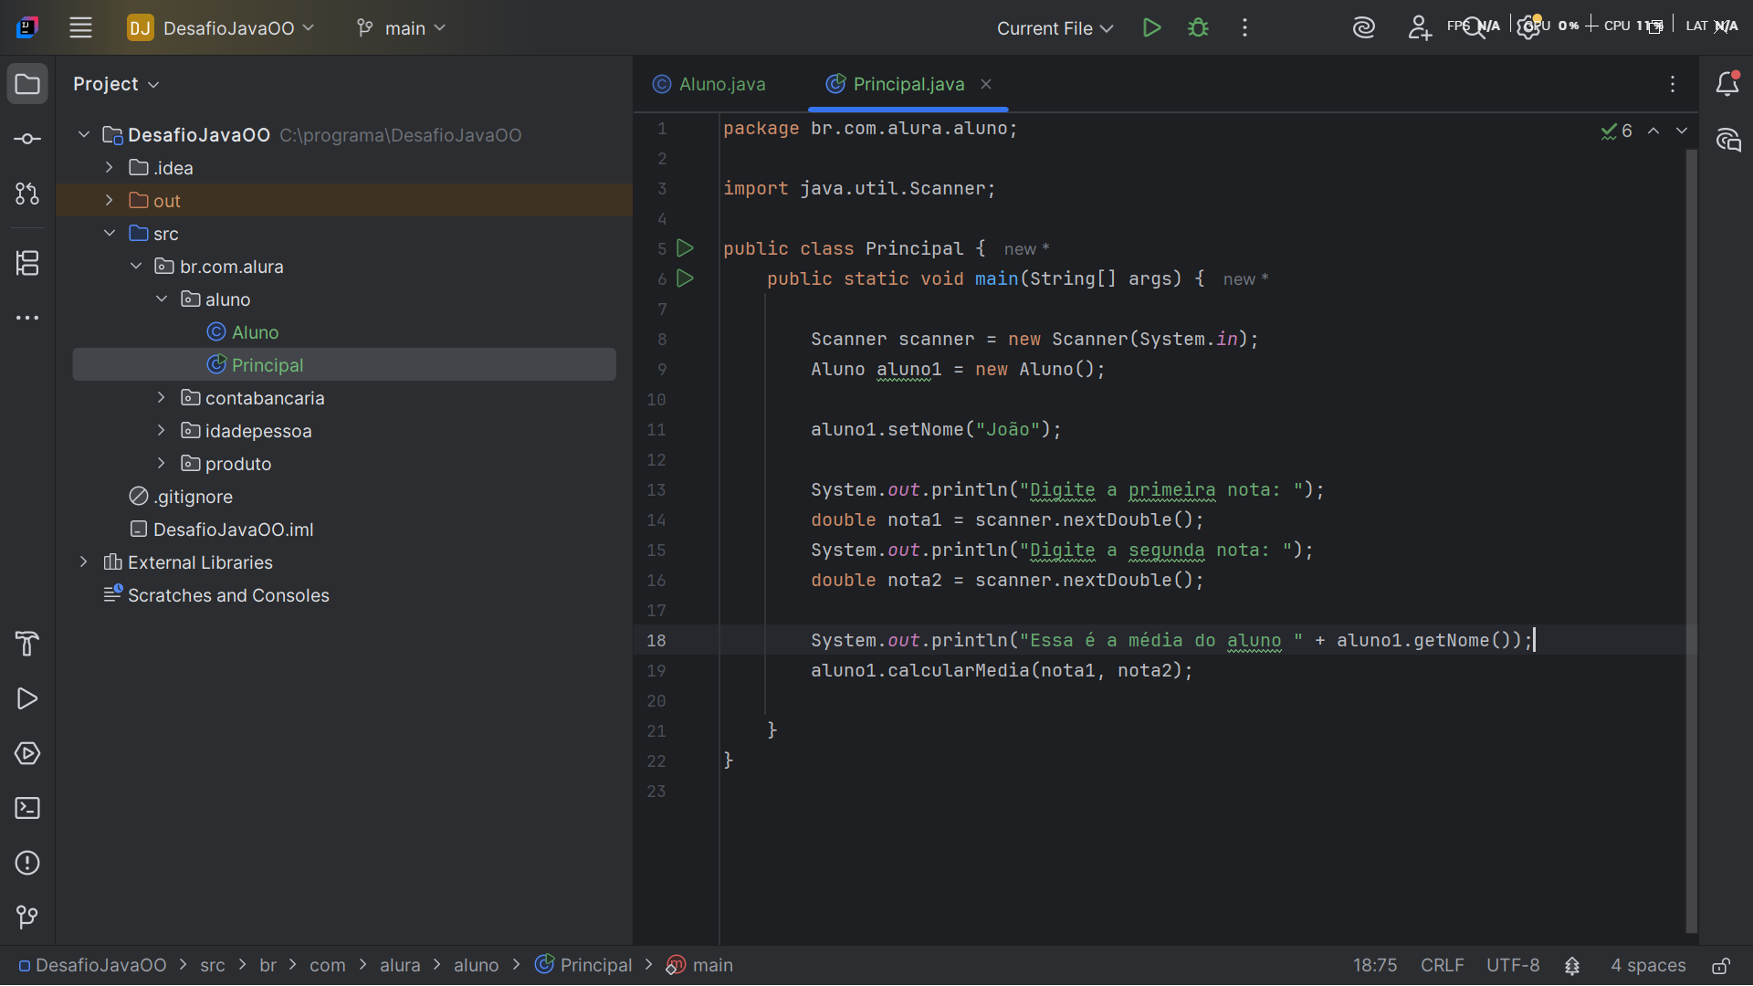
Task: Run class Principal from gutter
Action: (x=685, y=248)
